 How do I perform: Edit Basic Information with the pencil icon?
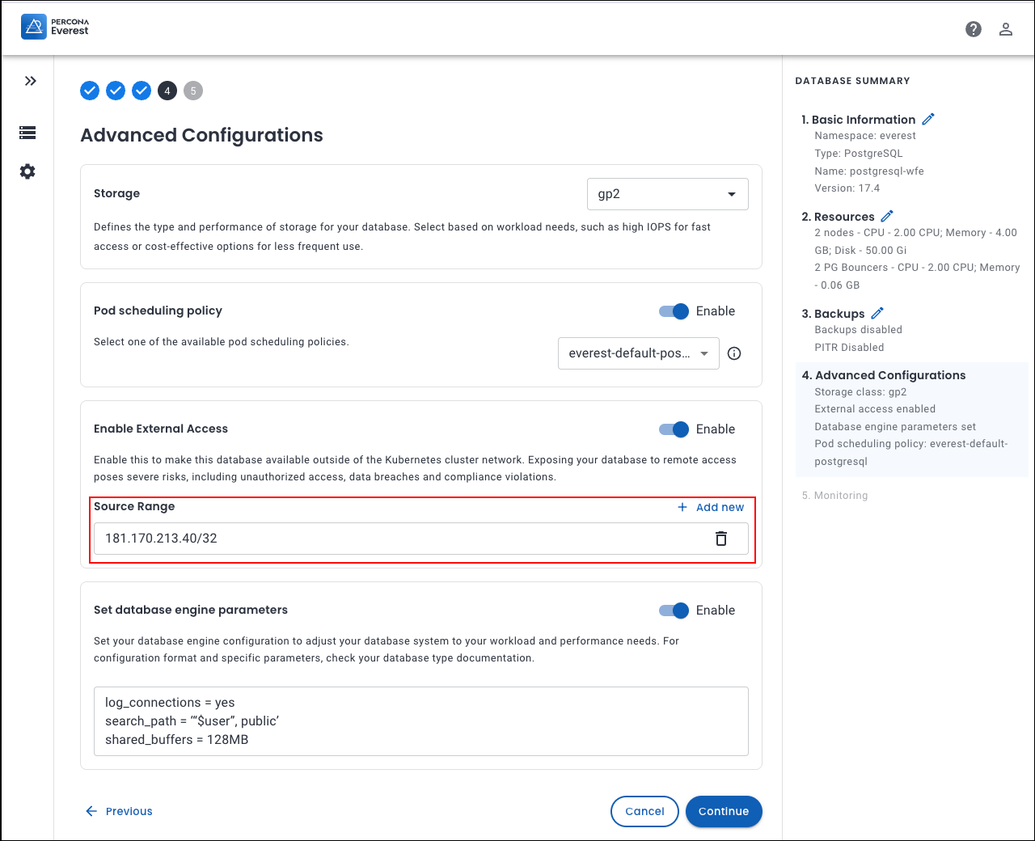point(928,119)
